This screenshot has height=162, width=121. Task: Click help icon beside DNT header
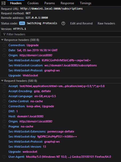click(x=4, y=111)
